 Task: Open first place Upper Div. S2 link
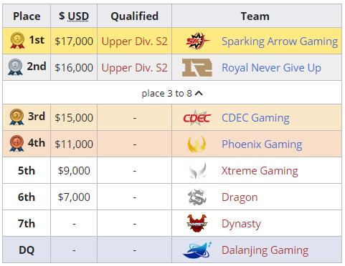tap(134, 41)
